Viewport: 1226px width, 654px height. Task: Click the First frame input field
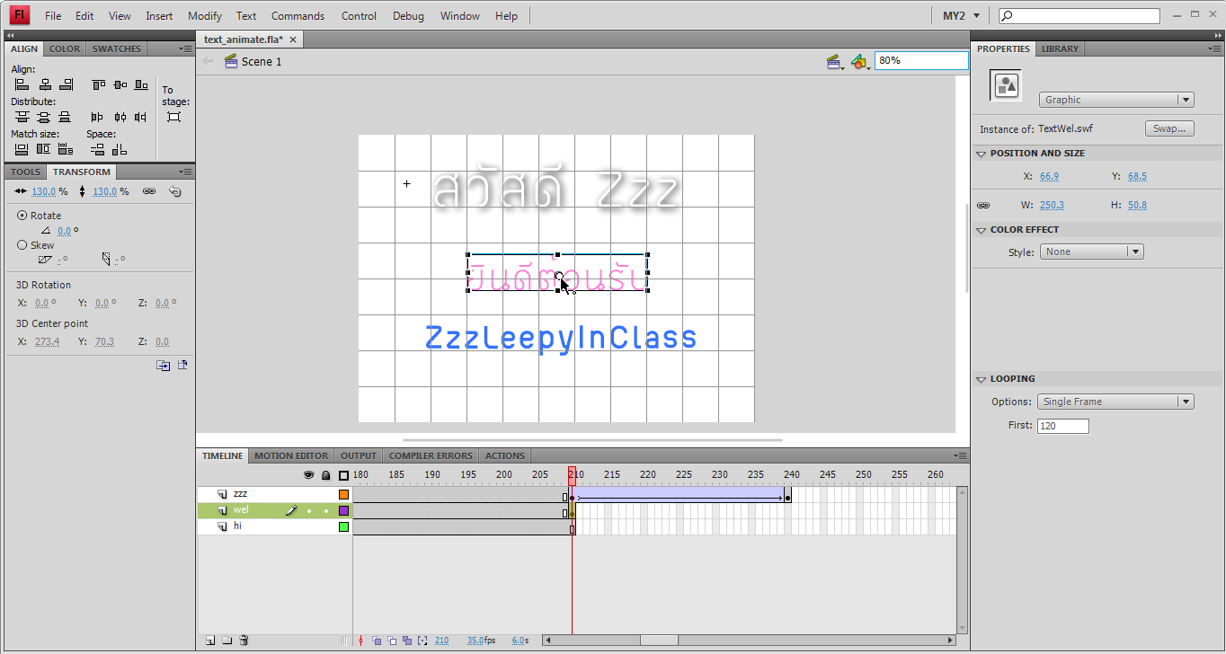point(1062,426)
